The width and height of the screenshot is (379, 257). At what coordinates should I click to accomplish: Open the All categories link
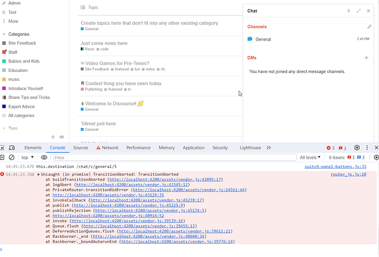pyautogui.click(x=21, y=115)
